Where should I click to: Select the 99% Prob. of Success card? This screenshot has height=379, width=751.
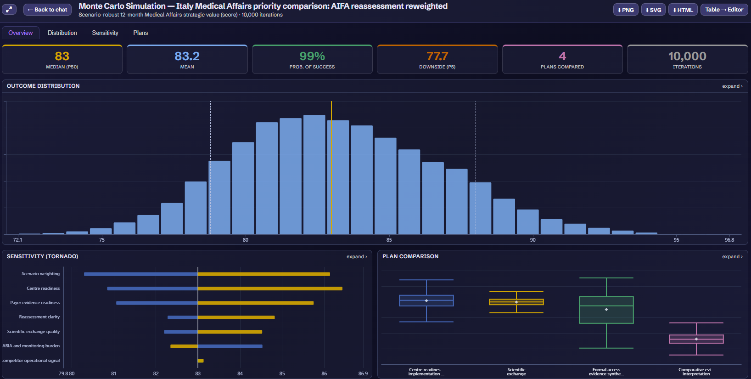(x=312, y=59)
